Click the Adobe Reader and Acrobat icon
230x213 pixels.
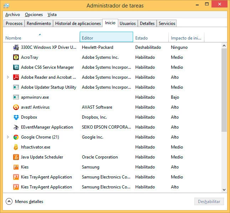tap(16, 77)
